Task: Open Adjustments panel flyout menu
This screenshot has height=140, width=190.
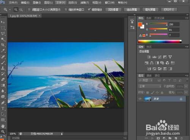Action: click(x=187, y=47)
